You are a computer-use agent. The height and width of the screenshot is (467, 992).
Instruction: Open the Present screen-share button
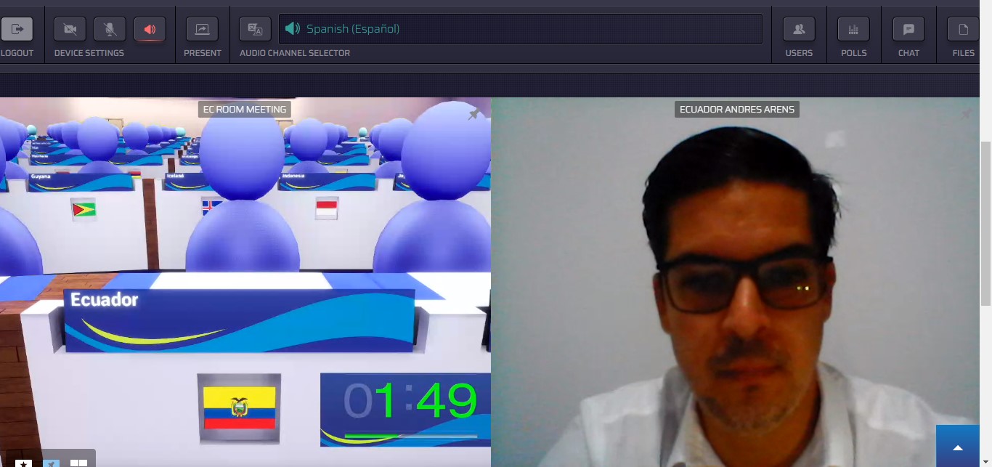click(202, 29)
